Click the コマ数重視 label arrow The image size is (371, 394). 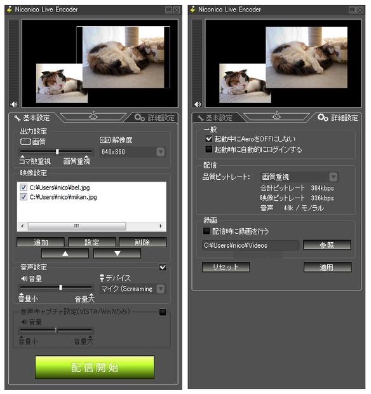22,157
